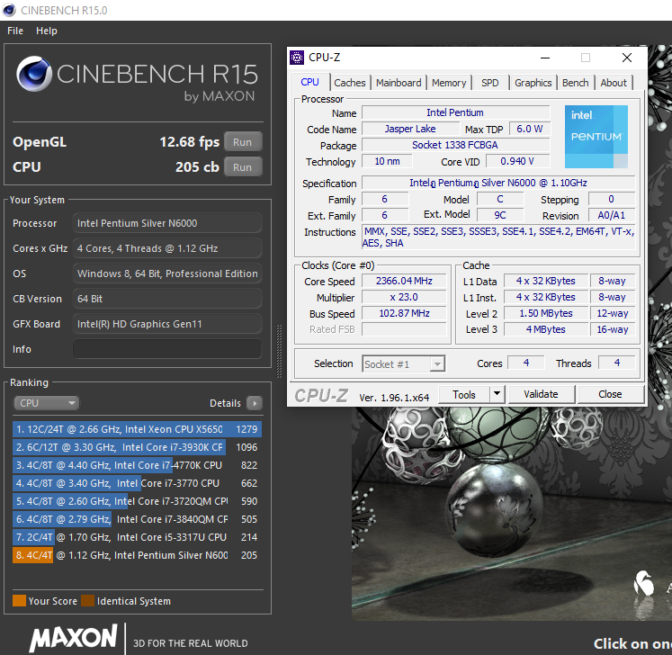Click the Bus Speed value 102.87 MHz
The image size is (672, 655).
(x=404, y=313)
